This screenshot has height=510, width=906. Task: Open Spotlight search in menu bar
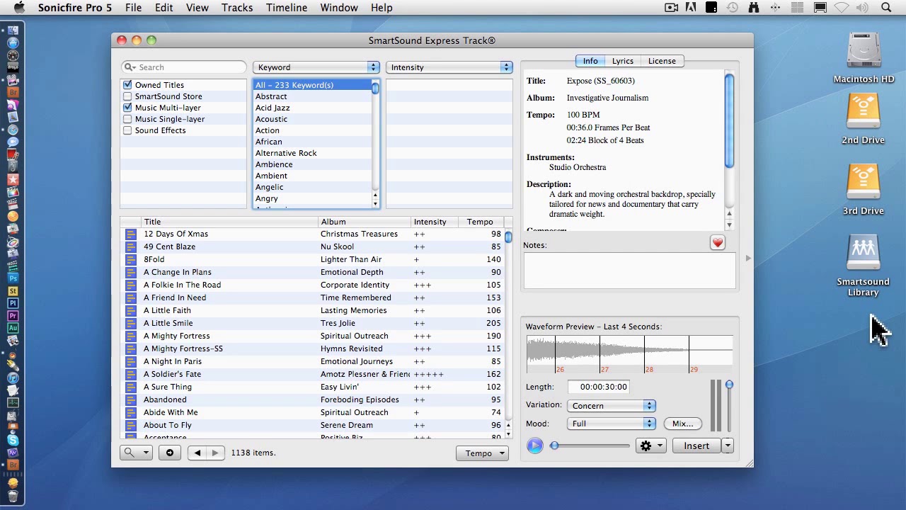886,8
